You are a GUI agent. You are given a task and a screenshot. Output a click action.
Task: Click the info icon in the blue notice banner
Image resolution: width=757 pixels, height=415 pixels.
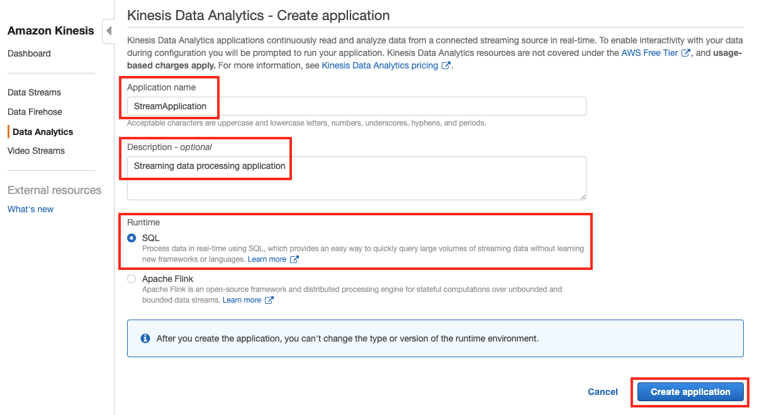pos(145,338)
